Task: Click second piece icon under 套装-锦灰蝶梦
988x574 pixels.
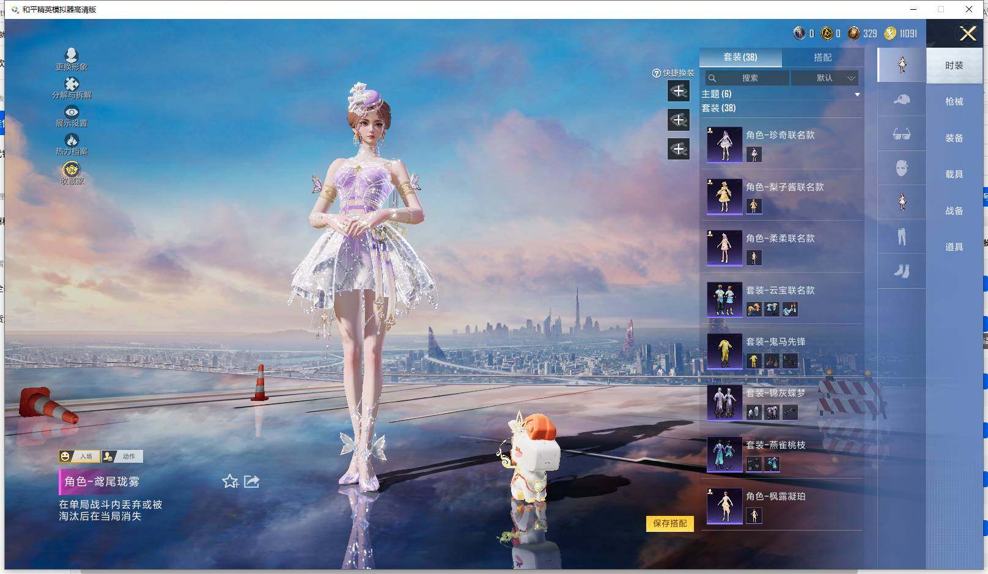Action: click(x=772, y=413)
